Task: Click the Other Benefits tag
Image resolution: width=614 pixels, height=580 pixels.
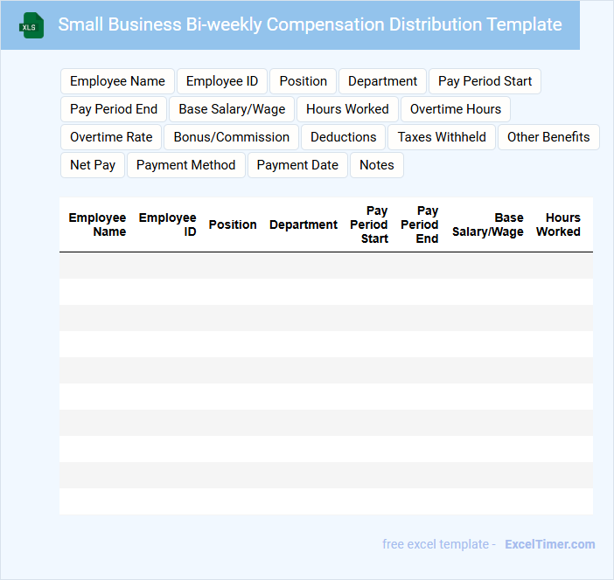Action: 548,137
